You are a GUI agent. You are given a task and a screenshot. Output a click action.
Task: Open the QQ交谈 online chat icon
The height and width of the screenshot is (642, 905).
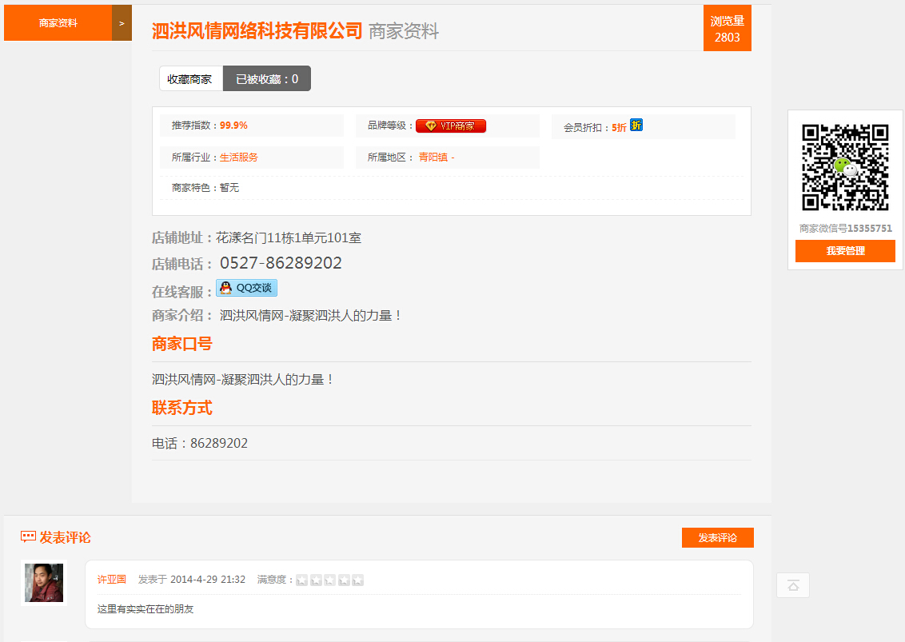pos(245,288)
